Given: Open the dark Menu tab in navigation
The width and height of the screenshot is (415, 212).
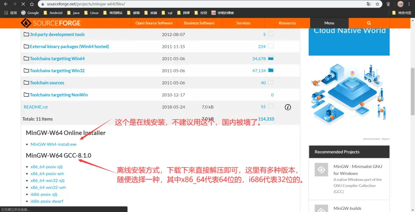Looking at the screenshot, I should [x=329, y=23].
